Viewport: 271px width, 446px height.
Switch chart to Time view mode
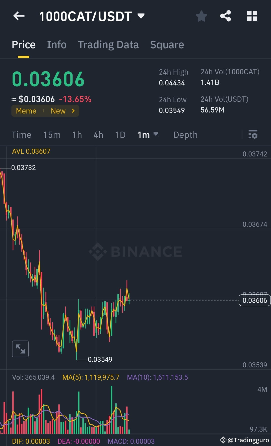[x=21, y=135]
